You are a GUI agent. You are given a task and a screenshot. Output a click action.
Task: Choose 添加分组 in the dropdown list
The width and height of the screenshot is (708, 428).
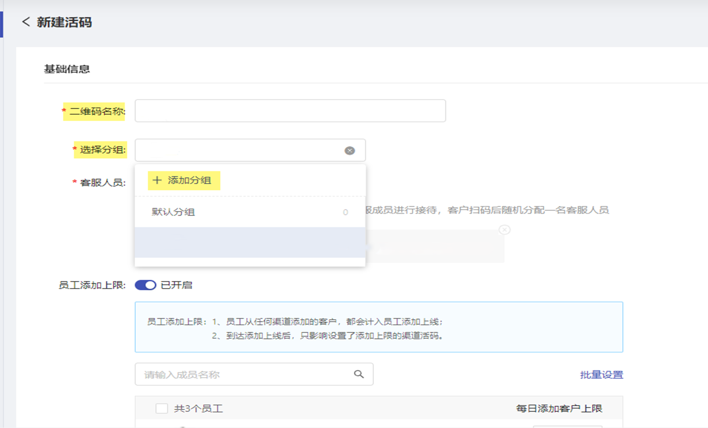pos(184,181)
